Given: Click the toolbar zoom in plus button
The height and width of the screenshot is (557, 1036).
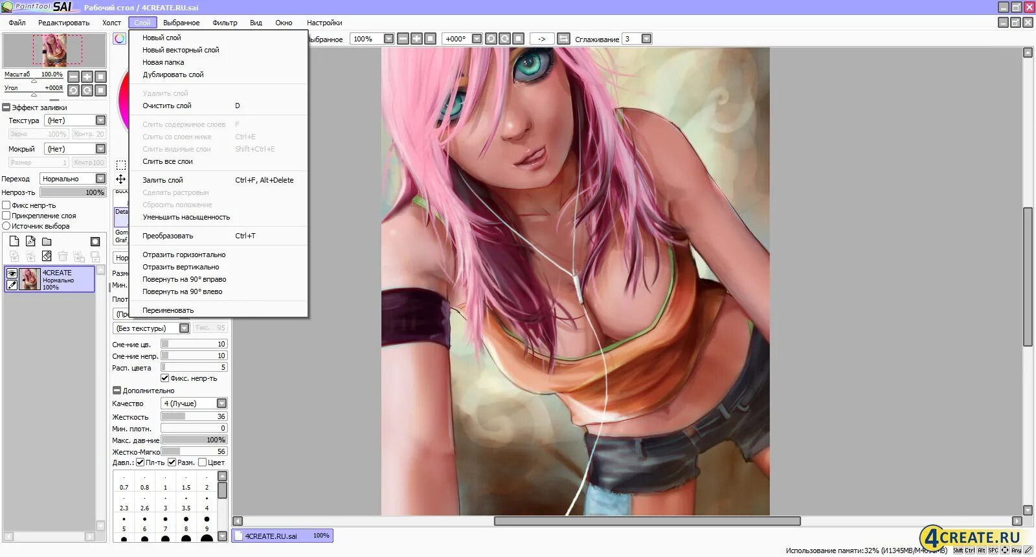Looking at the screenshot, I should 416,39.
